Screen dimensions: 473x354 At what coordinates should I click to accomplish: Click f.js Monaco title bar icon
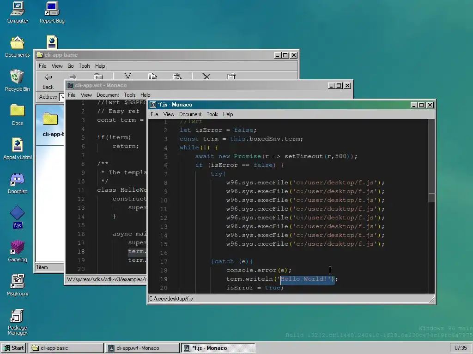153,105
